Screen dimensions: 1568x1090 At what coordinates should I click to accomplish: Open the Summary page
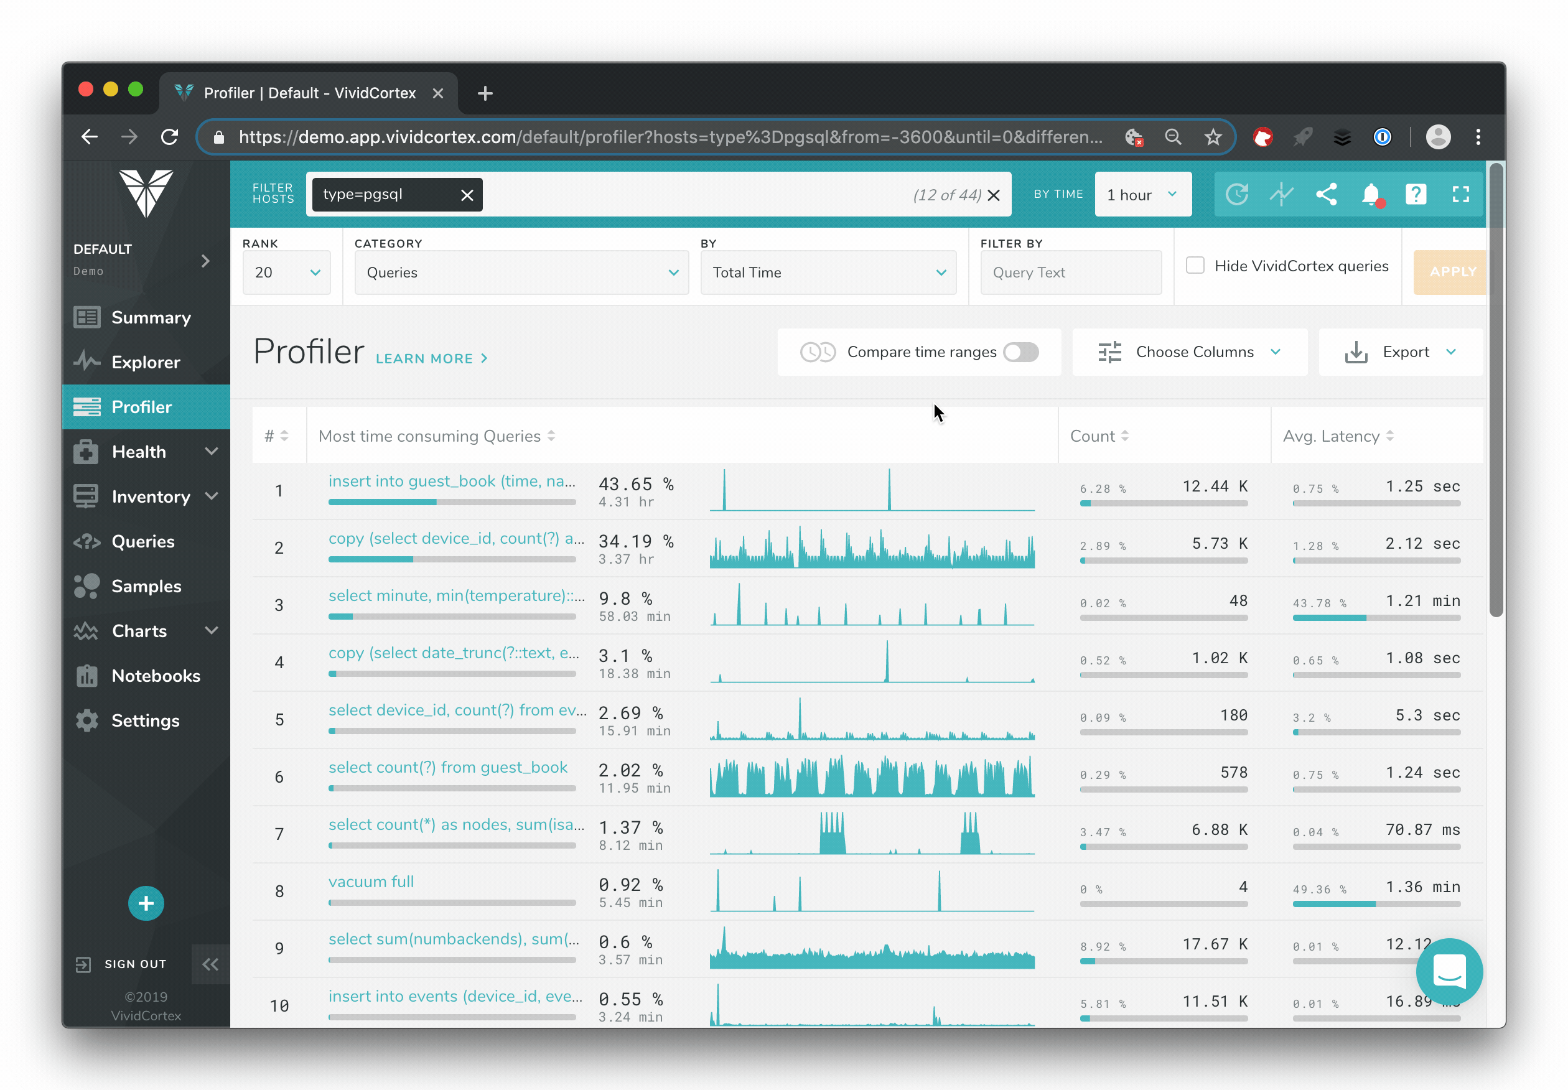tap(146, 317)
